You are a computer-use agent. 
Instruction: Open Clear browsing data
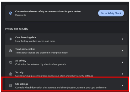point(66,39)
